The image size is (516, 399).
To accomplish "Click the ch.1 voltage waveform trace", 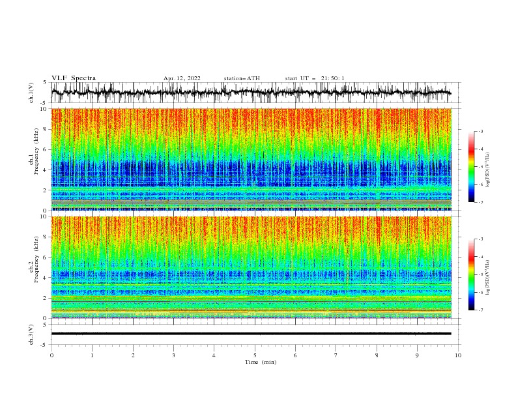I will 251,93.
